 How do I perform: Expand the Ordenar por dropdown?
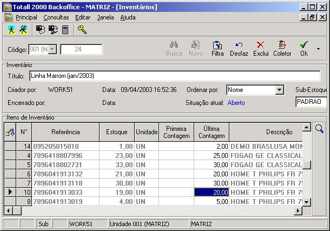coord(279,90)
